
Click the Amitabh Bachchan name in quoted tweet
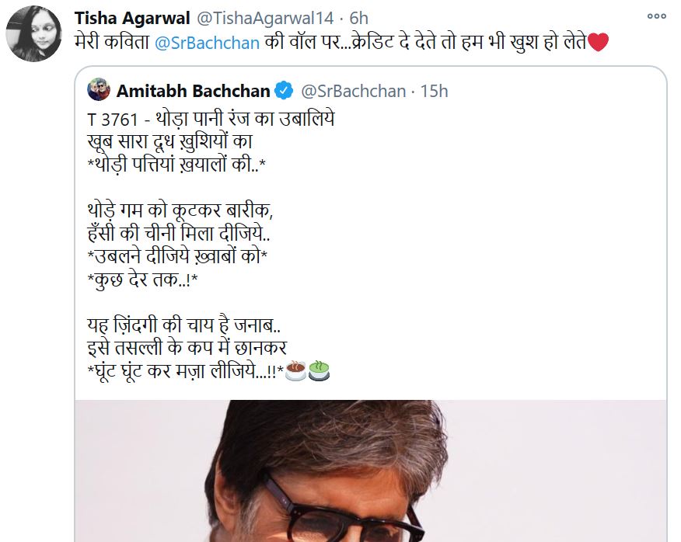click(194, 92)
